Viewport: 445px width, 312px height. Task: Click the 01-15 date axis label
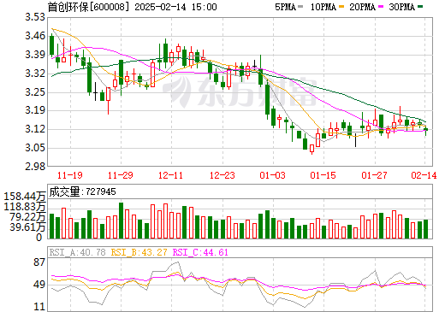[323, 175]
